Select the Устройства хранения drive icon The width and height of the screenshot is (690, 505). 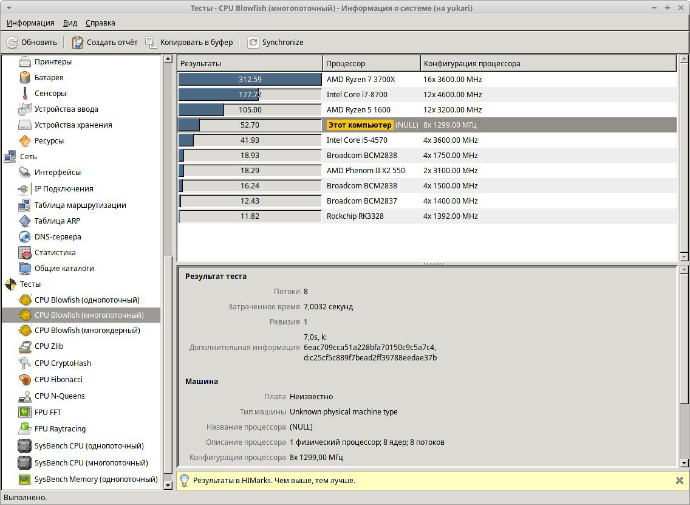(x=25, y=125)
